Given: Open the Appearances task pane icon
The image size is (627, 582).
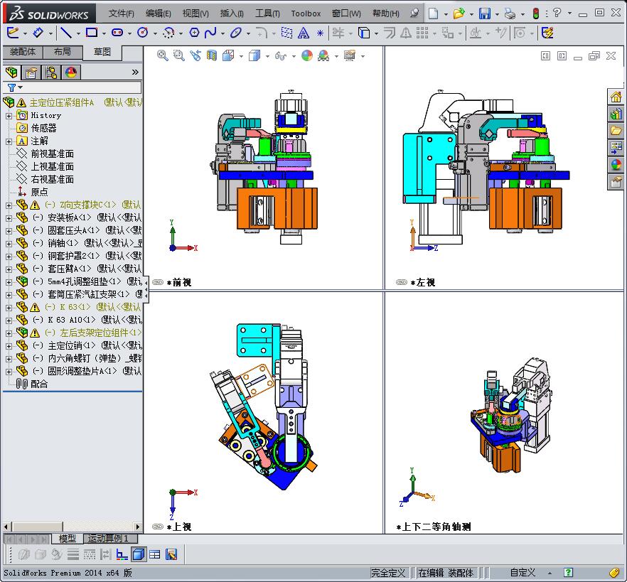Looking at the screenshot, I should [616, 164].
